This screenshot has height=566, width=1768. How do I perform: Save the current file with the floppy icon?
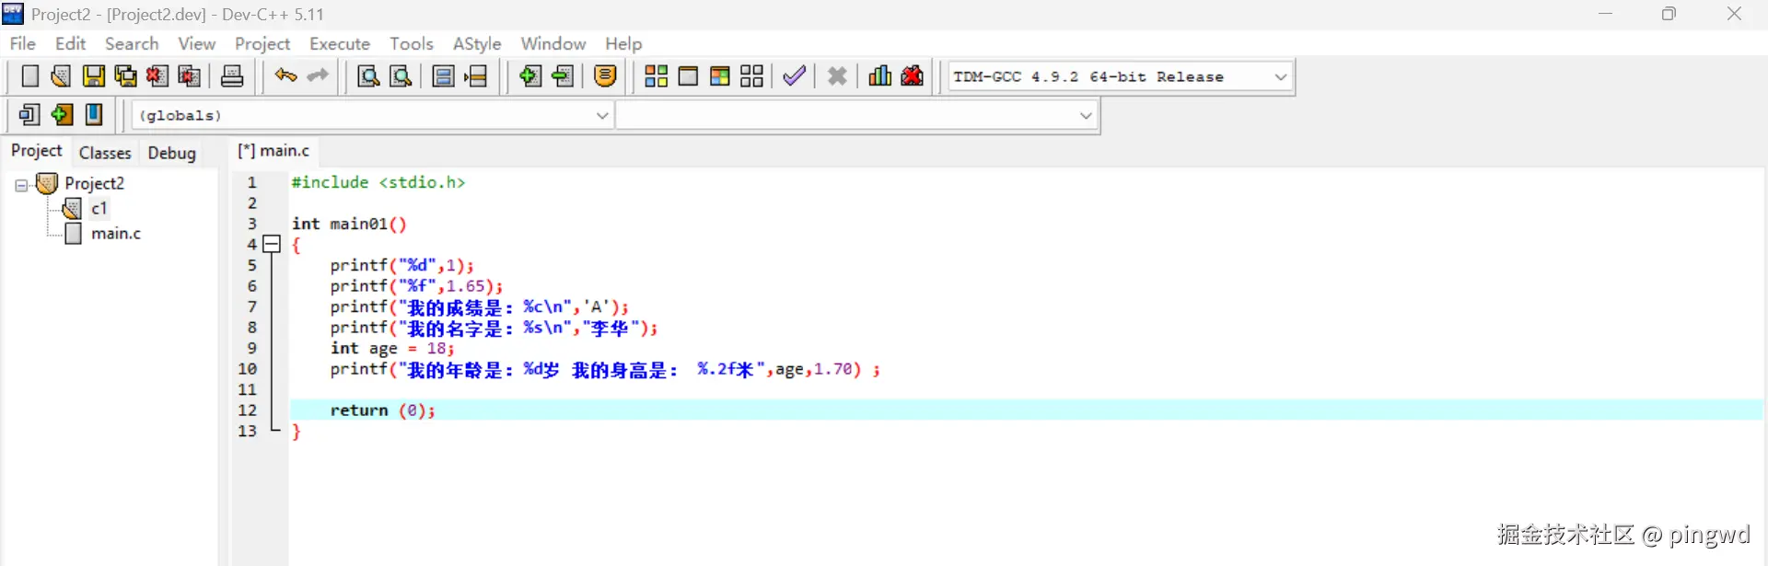coord(93,76)
